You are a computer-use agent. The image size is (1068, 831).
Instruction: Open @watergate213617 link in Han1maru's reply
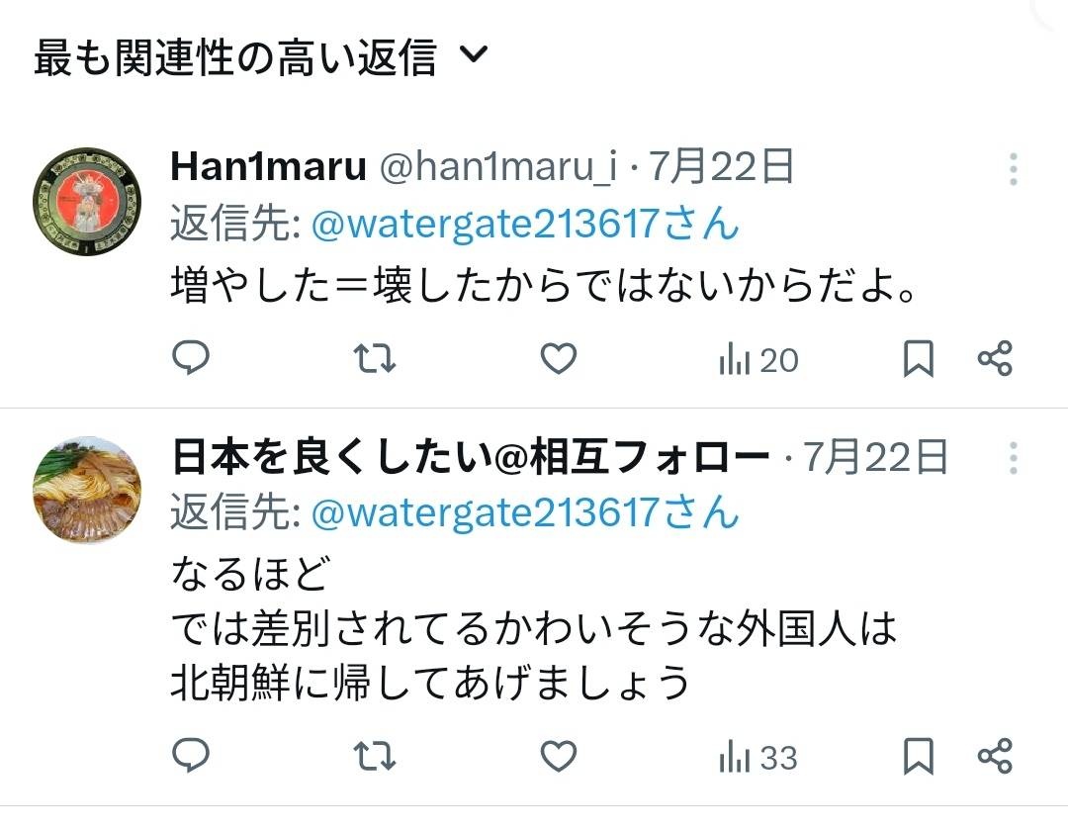(524, 224)
